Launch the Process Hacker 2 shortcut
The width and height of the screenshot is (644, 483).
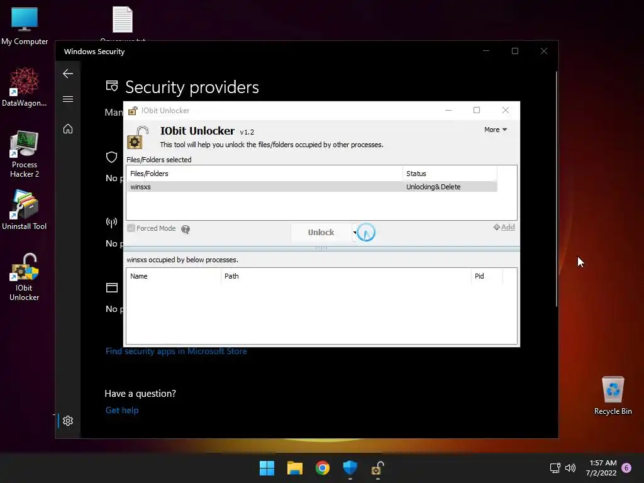pyautogui.click(x=25, y=154)
